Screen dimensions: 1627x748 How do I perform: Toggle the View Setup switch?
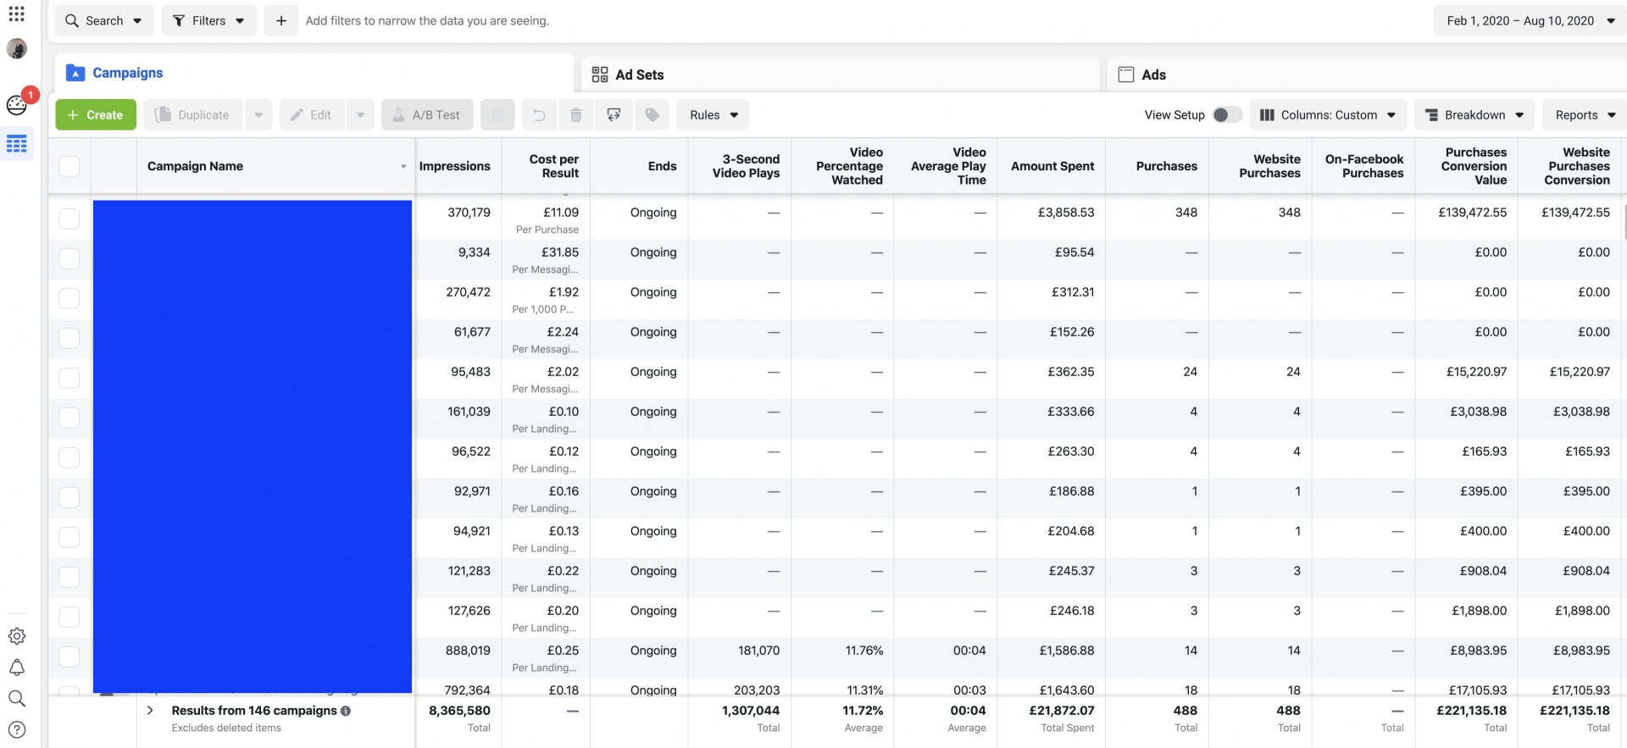tap(1226, 115)
